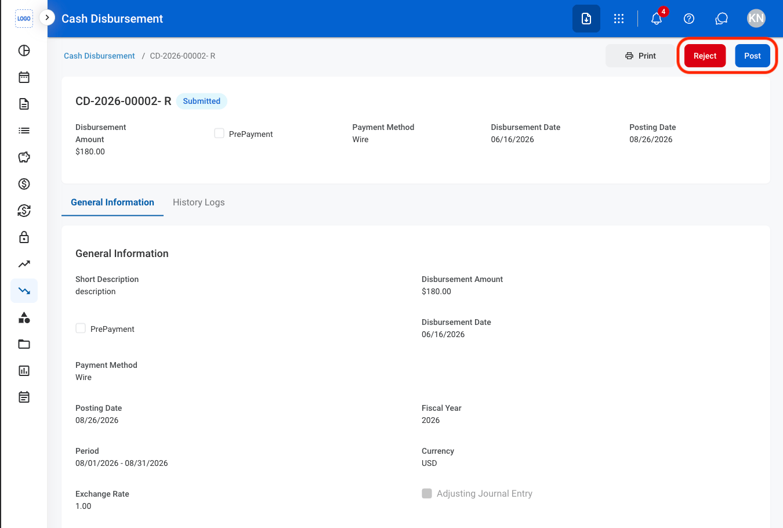Click the Exchange Rate 1.00 value

[x=84, y=506]
